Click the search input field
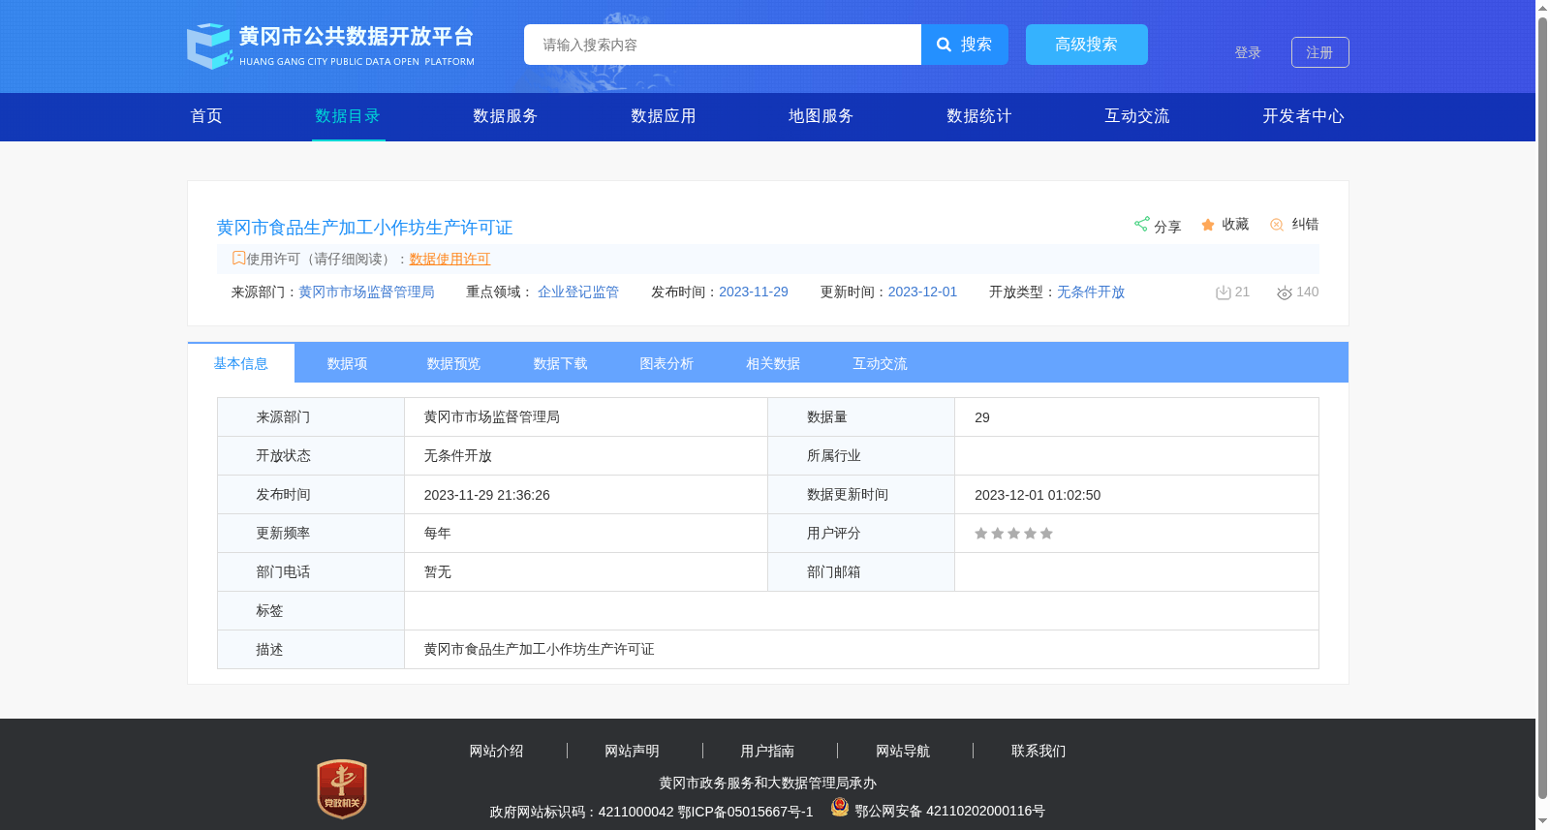This screenshot has width=1550, height=830. [723, 45]
